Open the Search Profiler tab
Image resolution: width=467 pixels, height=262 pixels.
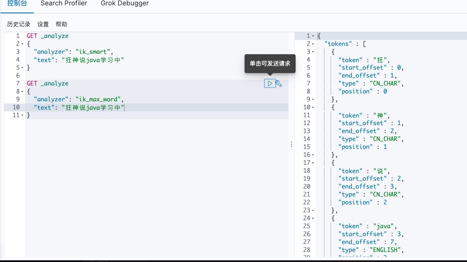coord(64,3)
